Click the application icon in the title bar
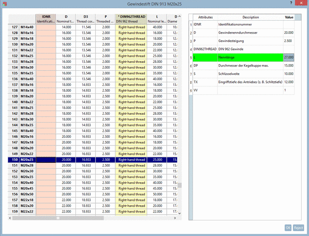 [5, 4]
